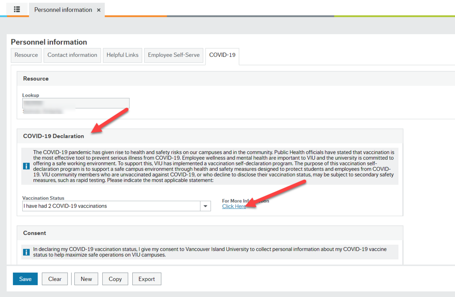Click the New button
This screenshot has height=297, width=455.
click(86, 279)
